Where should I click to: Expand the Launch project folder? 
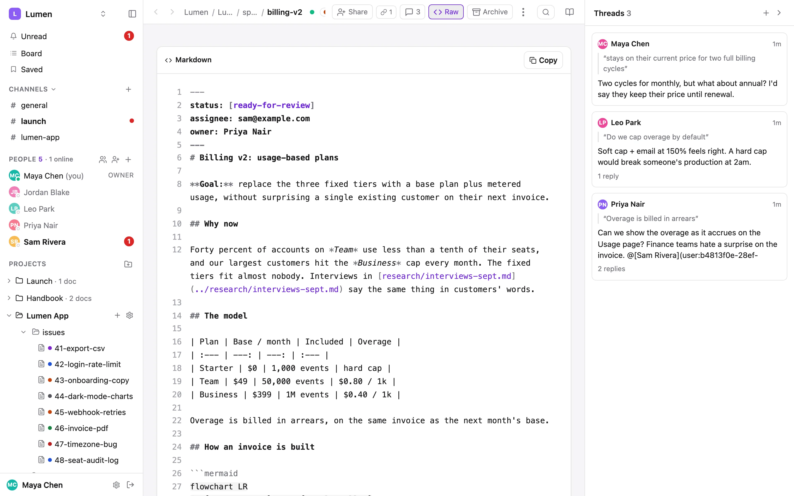pyautogui.click(x=9, y=281)
